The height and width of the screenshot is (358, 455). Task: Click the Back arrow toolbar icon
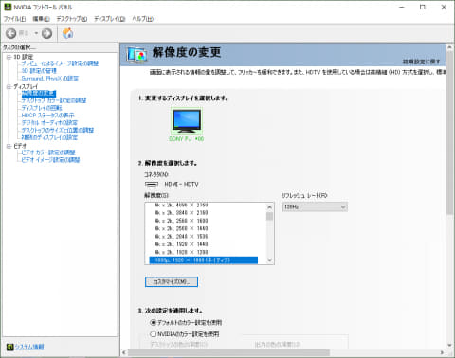[11, 33]
